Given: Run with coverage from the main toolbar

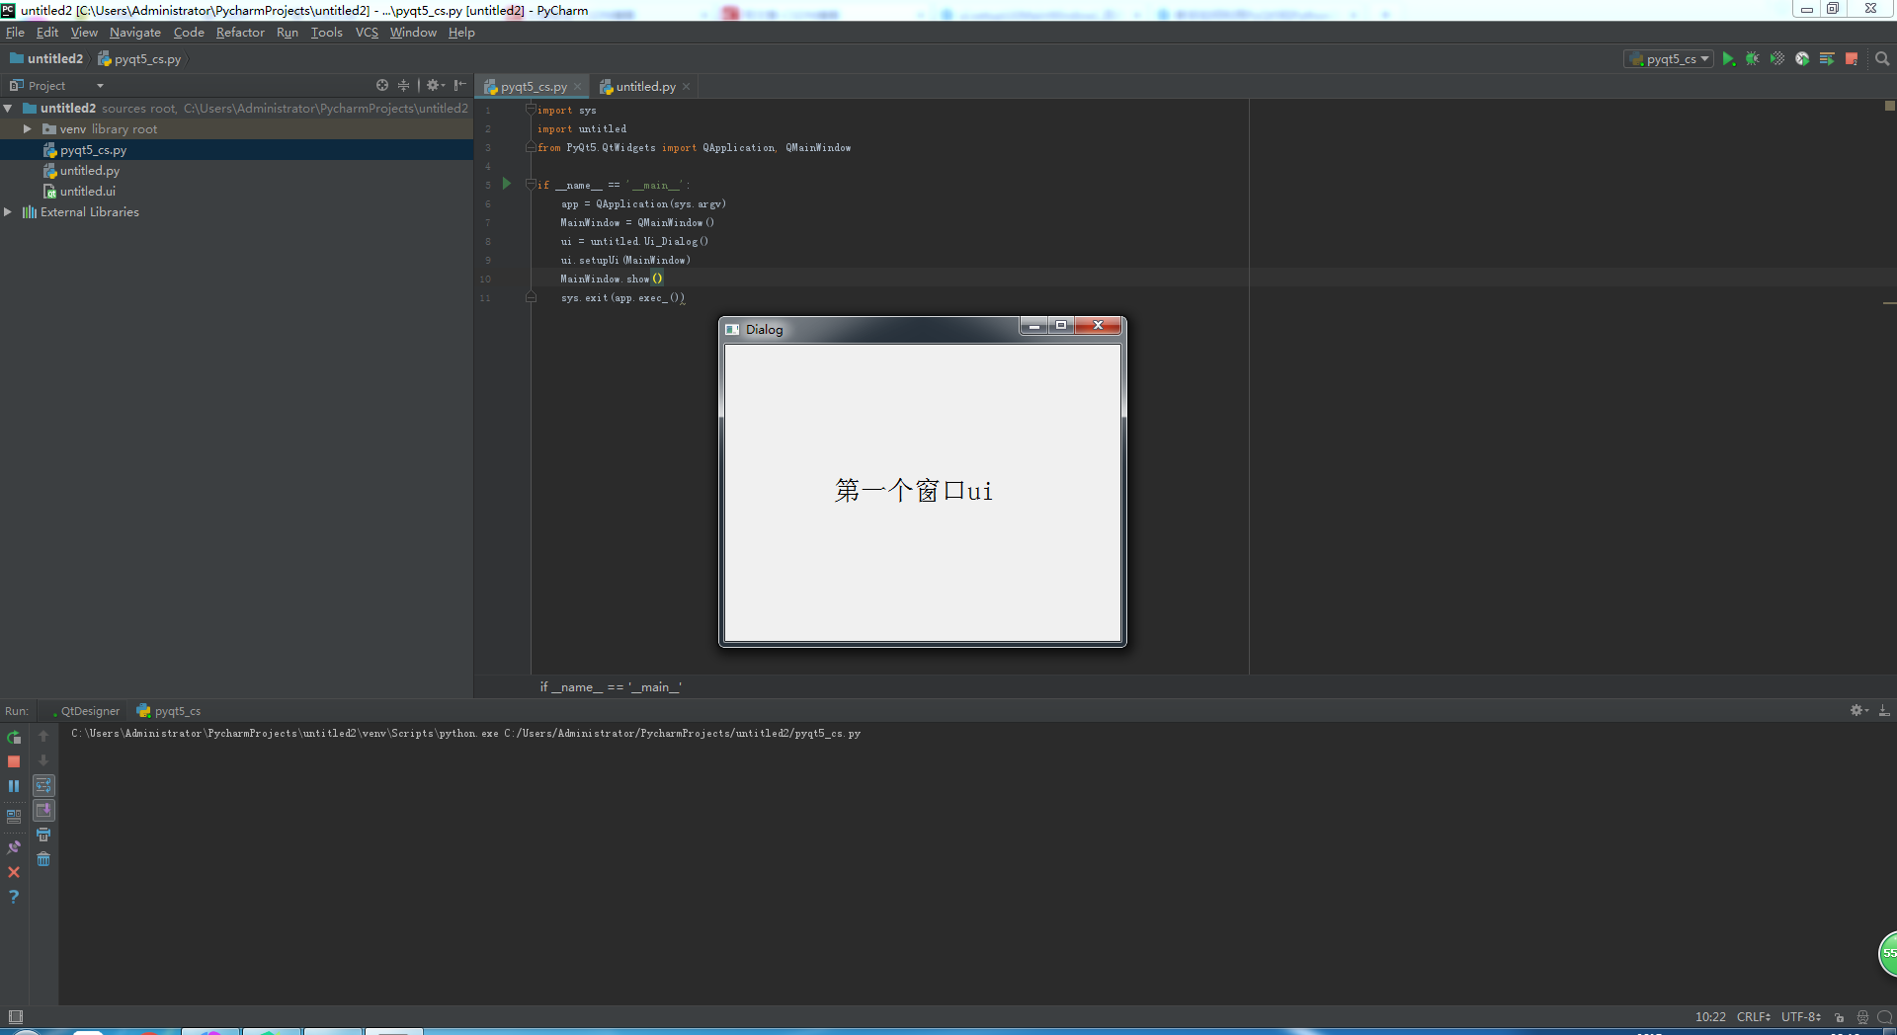Looking at the screenshot, I should (1777, 59).
